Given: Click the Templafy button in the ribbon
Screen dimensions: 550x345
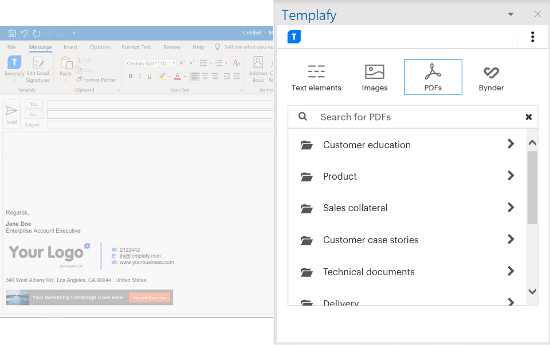Looking at the screenshot, I should pos(14,68).
